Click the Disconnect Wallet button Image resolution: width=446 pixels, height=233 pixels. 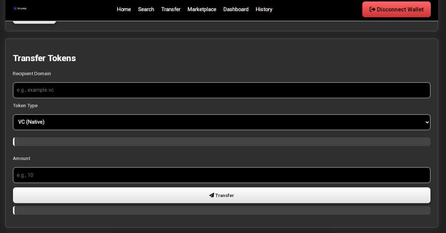pyautogui.click(x=397, y=9)
